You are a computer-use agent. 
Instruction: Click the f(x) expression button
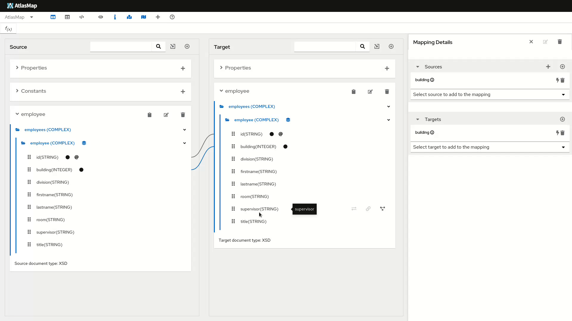(8, 29)
